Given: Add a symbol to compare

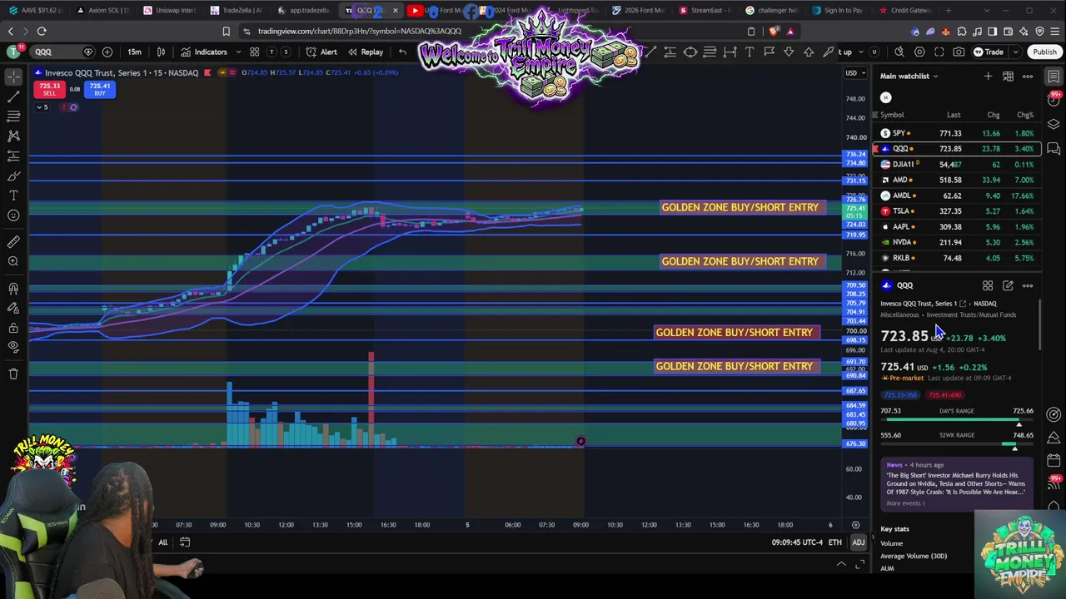Looking at the screenshot, I should (107, 52).
